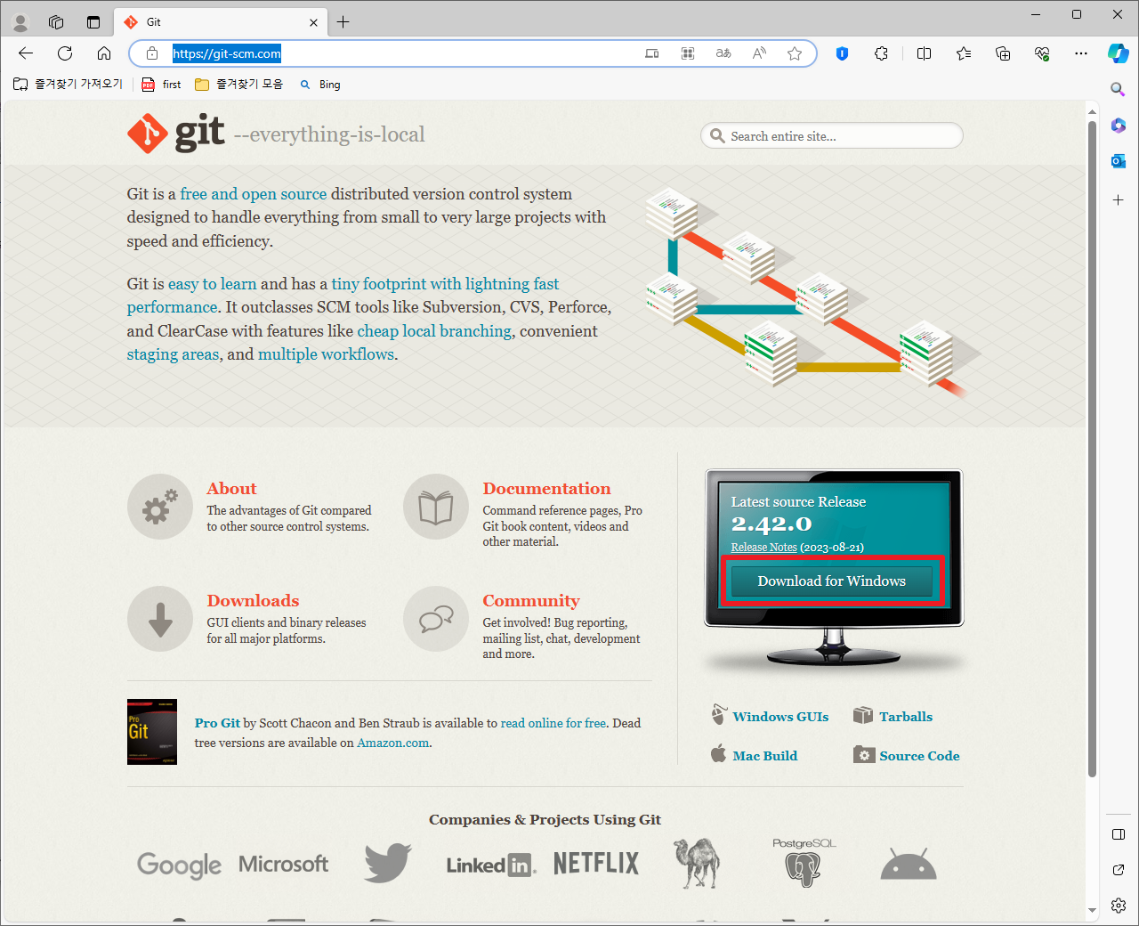
Task: Open a new tab with plus button
Action: click(343, 22)
